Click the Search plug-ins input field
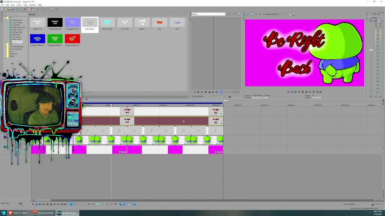 pyautogui.click(x=15, y=14)
